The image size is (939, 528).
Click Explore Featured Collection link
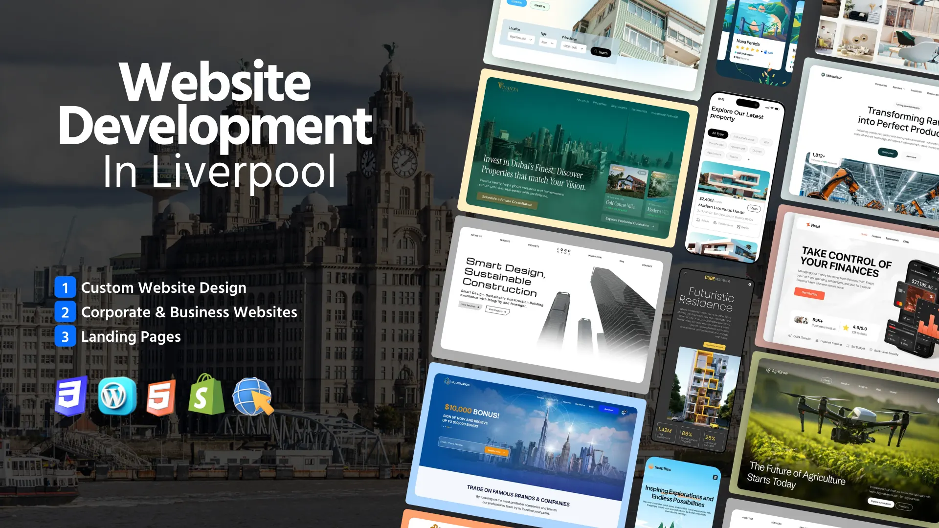pyautogui.click(x=629, y=222)
